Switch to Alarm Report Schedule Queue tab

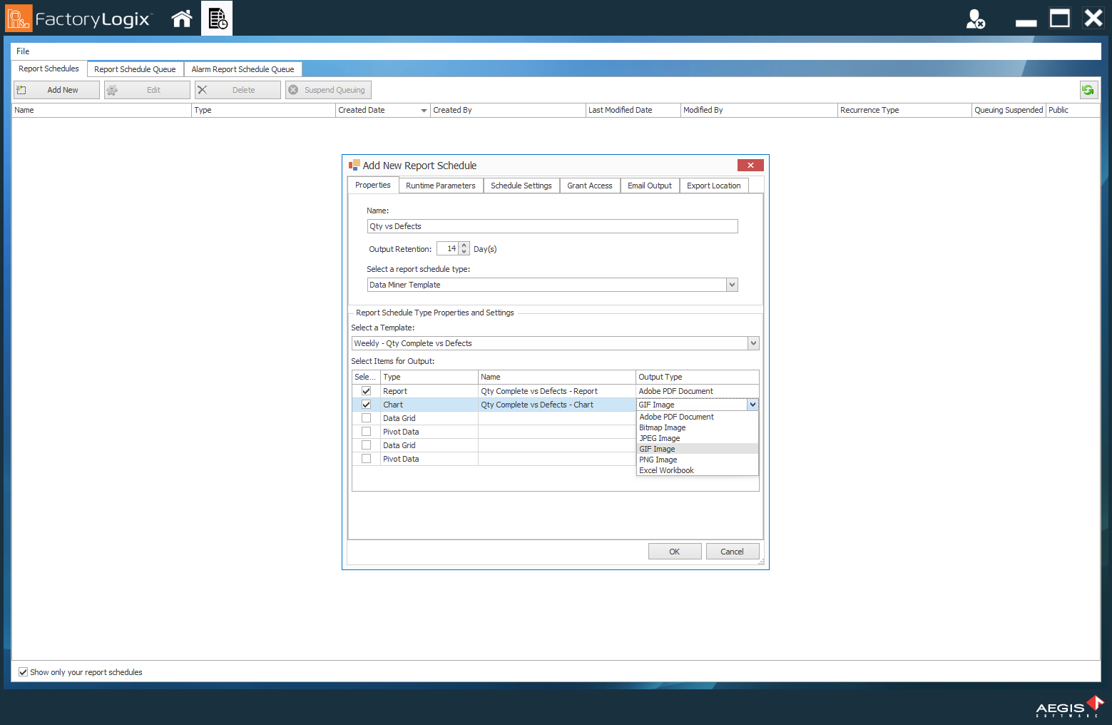point(243,69)
